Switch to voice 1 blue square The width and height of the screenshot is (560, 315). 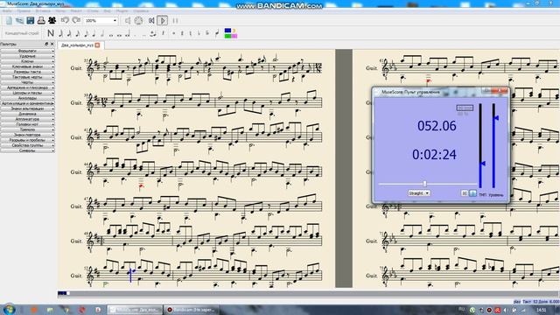[x=227, y=31]
